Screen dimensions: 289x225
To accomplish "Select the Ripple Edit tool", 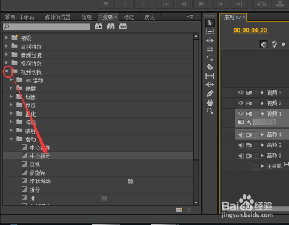I will coord(210,40).
